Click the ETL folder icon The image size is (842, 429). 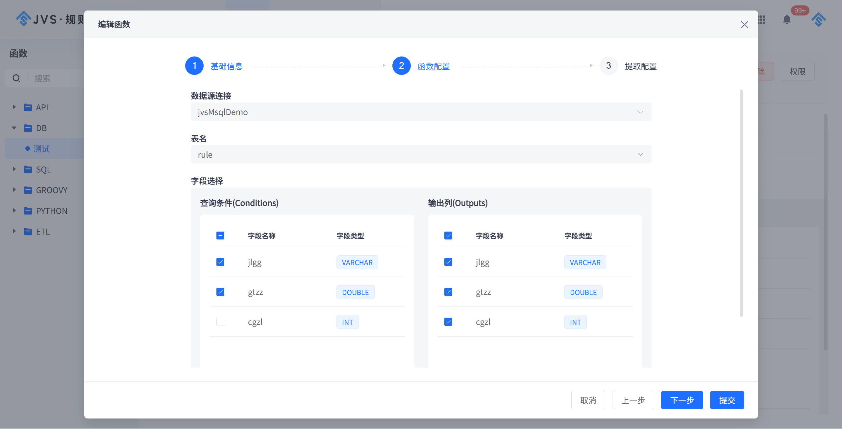click(28, 232)
